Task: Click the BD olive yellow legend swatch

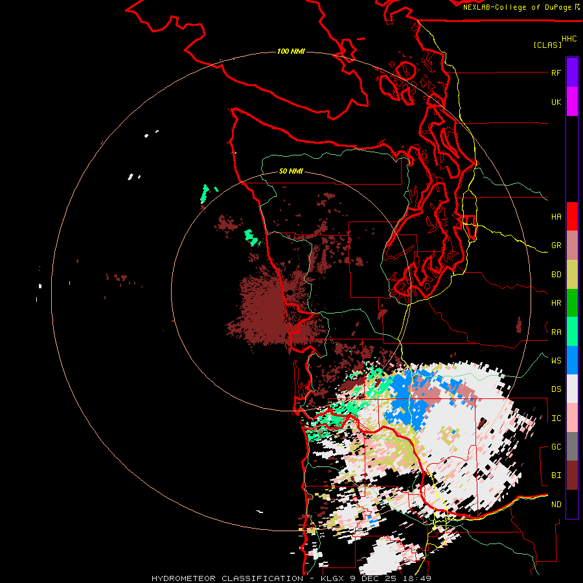Action: point(572,275)
